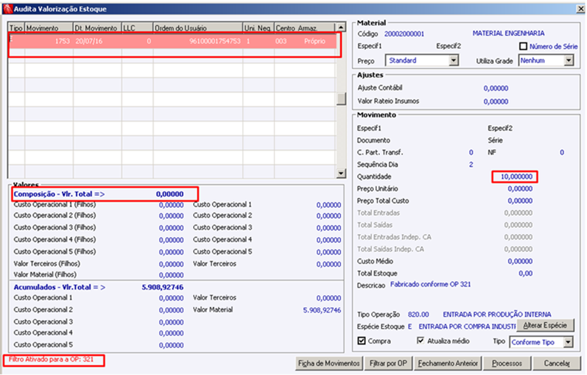
Task: Click the Tipo column header
Action: tap(16, 28)
